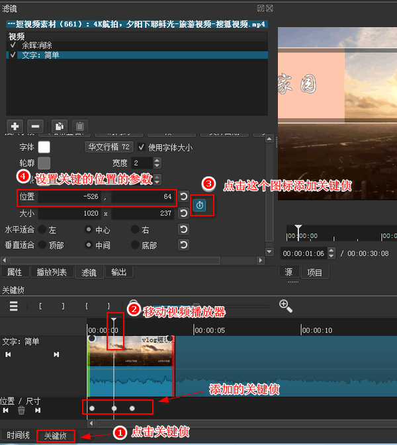This screenshot has height=445, width=397.
Task: Close the 滤镜 panel
Action: coord(269,8)
